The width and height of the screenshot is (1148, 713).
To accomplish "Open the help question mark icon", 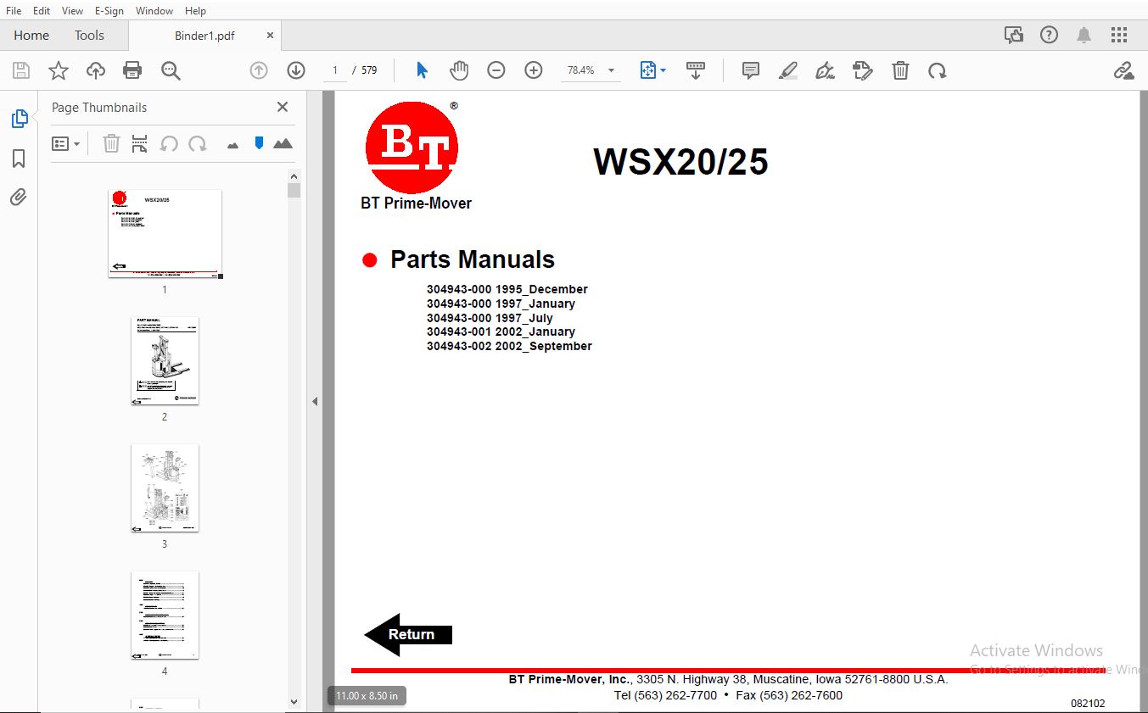I will click(x=1049, y=36).
